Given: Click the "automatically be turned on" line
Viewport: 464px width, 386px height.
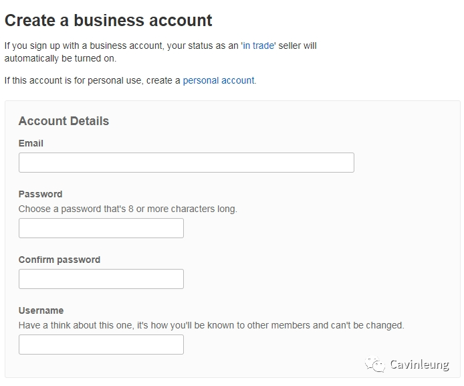Looking at the screenshot, I should coord(60,59).
